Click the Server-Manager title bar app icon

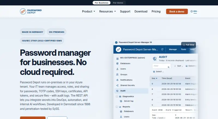pos(116,42)
